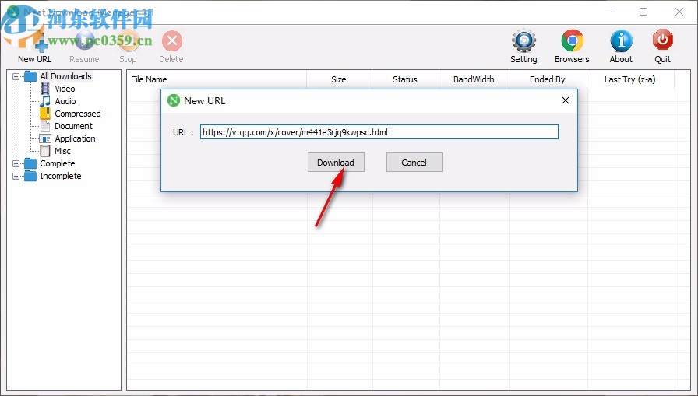
Task: Expand the Incomplete tree node
Action: (x=16, y=176)
